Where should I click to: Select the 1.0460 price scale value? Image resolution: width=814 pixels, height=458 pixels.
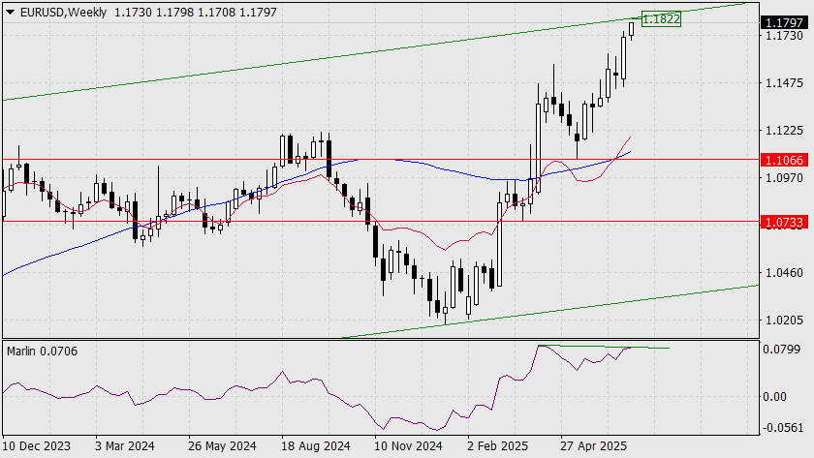[784, 273]
